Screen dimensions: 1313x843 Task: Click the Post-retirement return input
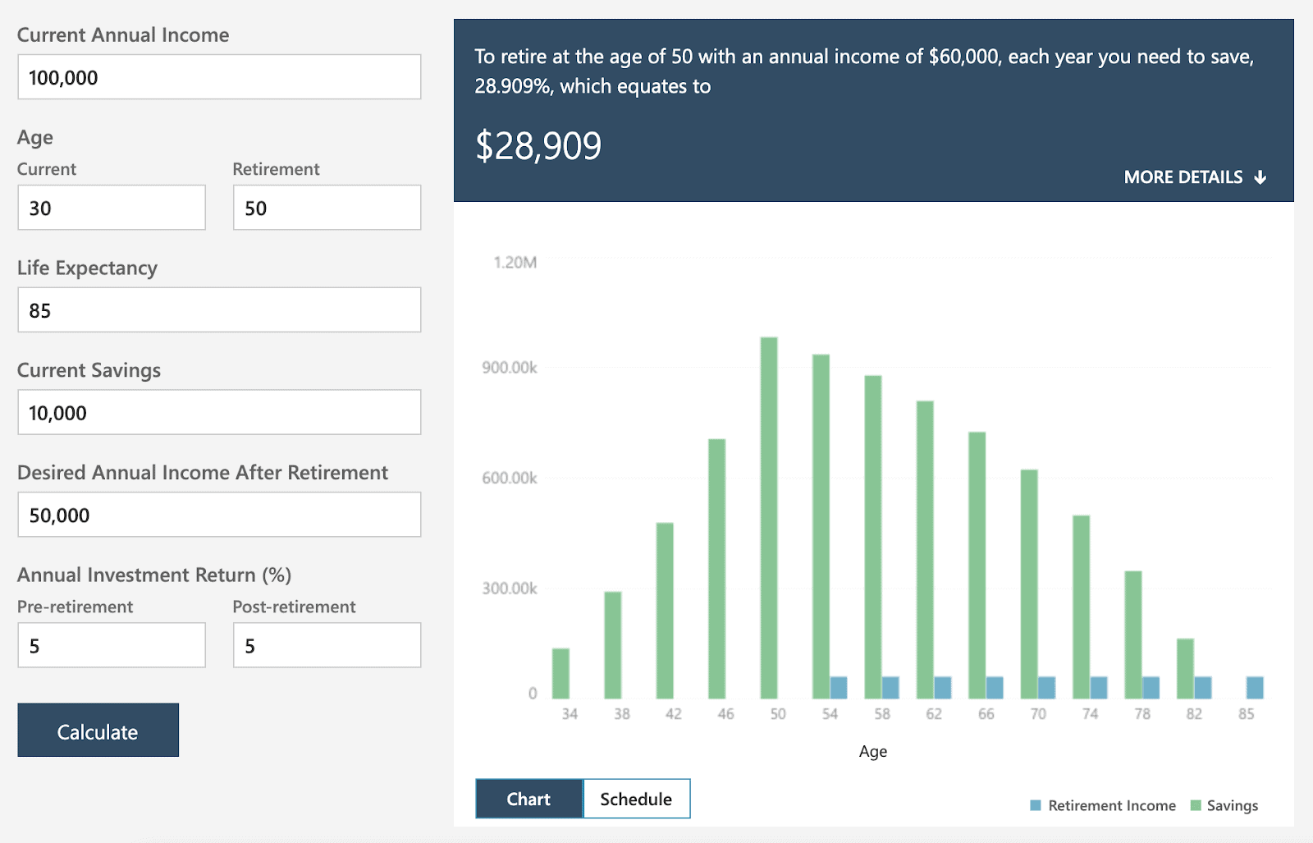point(327,645)
